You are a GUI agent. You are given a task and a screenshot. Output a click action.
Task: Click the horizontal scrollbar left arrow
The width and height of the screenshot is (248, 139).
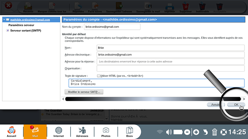click(x=63, y=99)
